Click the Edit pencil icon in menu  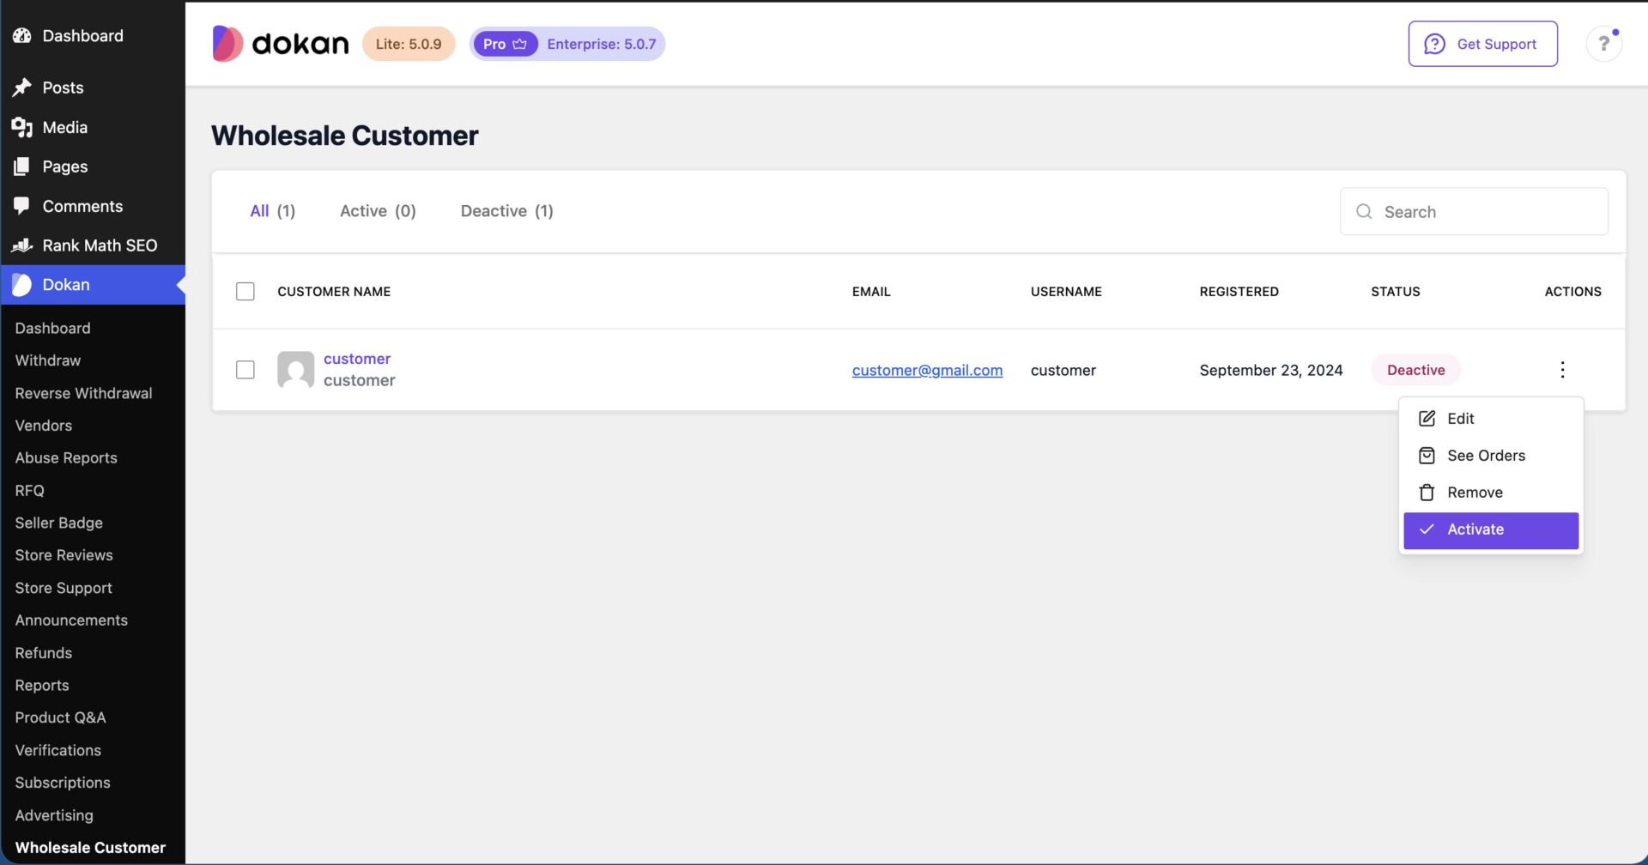click(x=1427, y=419)
